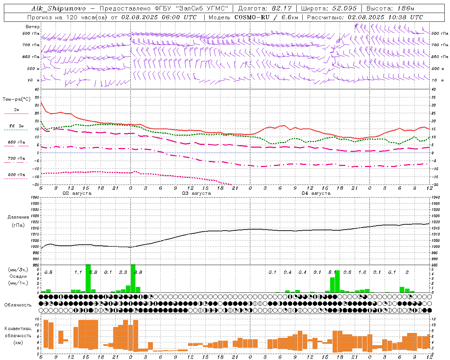Click the "Давление" pressure panel label
Image resolution: width=450 pixels, height=360 pixels.
pyautogui.click(x=18, y=217)
